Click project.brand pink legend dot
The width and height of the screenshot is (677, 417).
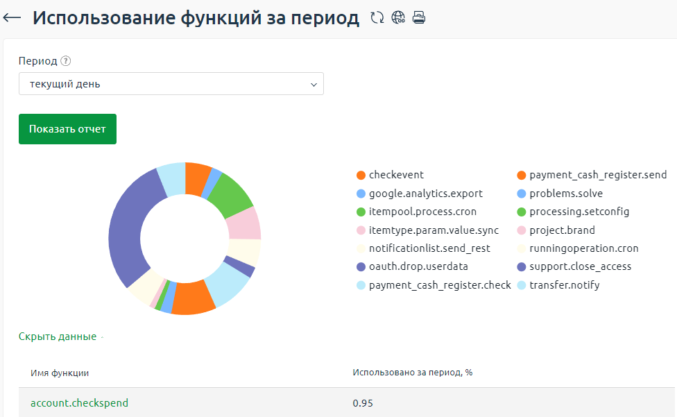tap(521, 230)
